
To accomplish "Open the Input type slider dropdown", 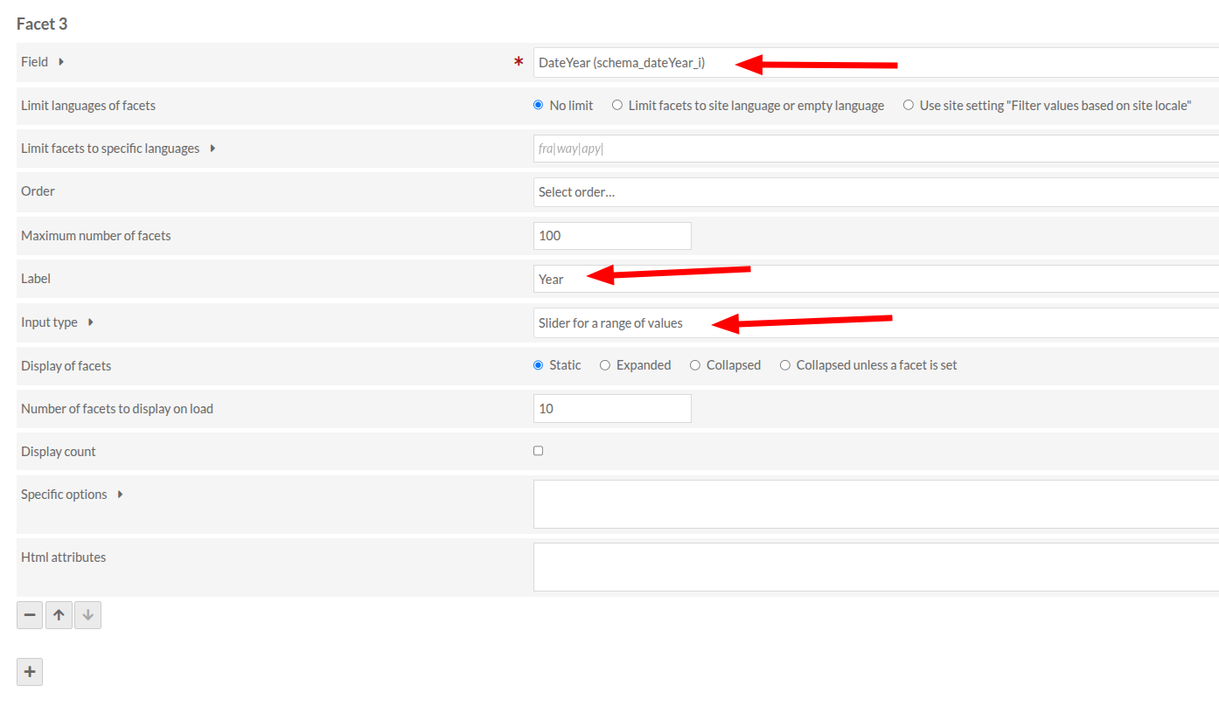I will coord(874,322).
